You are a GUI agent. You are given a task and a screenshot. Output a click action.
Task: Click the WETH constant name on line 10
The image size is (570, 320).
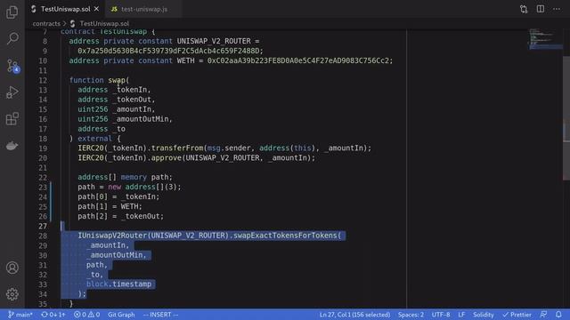[x=185, y=60]
